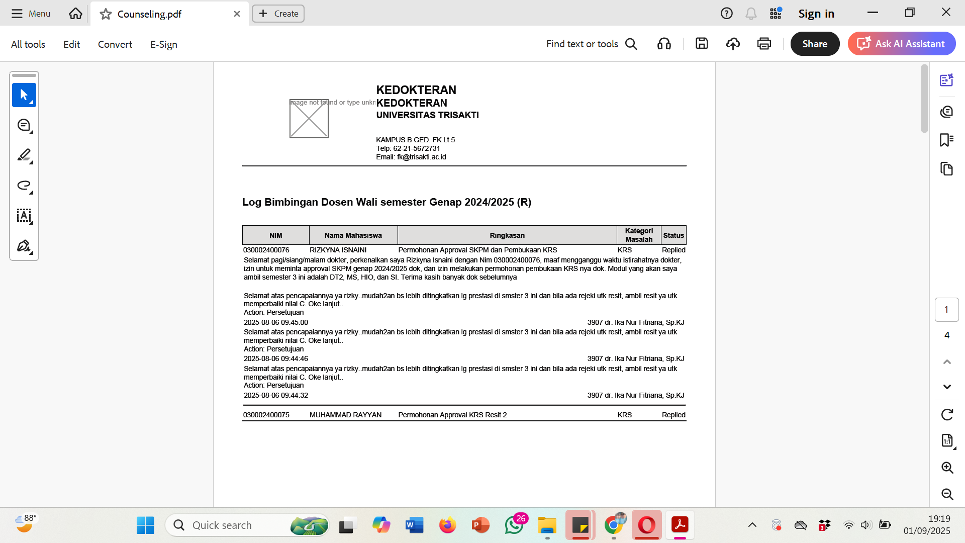Zoom in with the magnifier plus
Viewport: 965px width, 543px height.
[947, 468]
